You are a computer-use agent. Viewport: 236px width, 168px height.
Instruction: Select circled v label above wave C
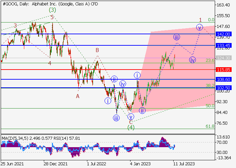tap(131, 117)
